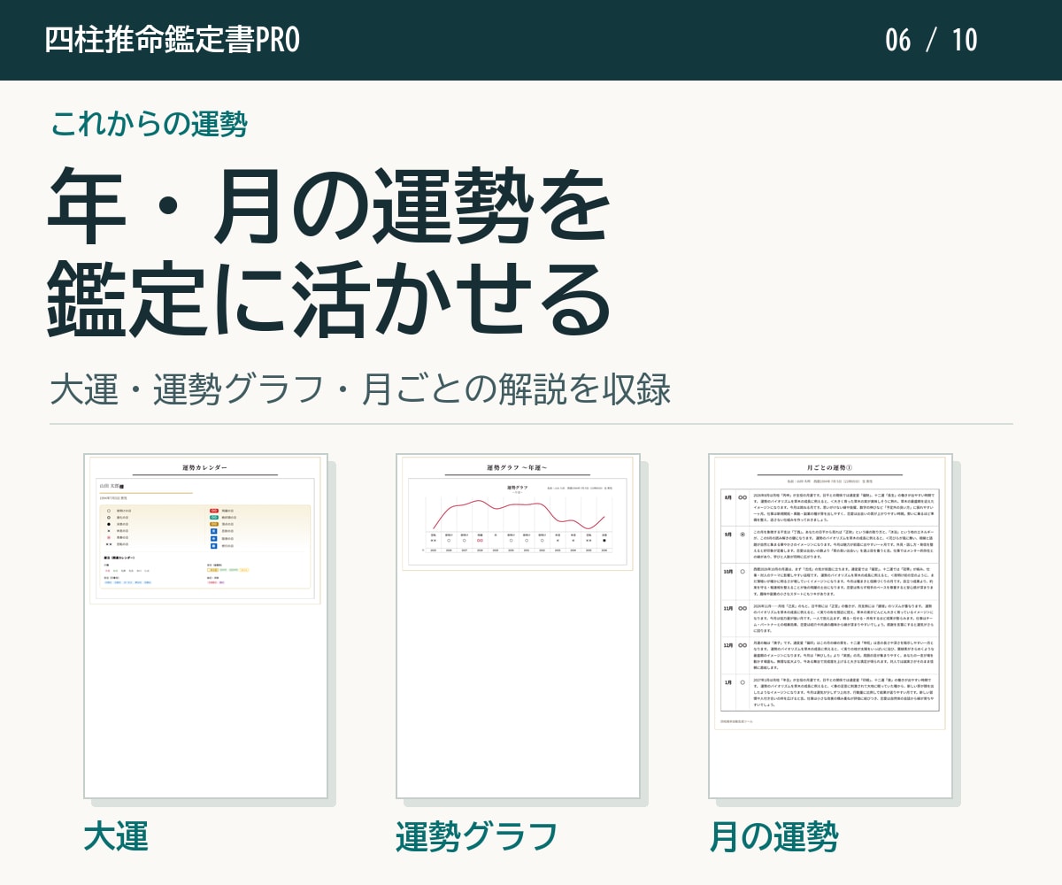Click the 運勢カレンダー page title

pos(205,467)
